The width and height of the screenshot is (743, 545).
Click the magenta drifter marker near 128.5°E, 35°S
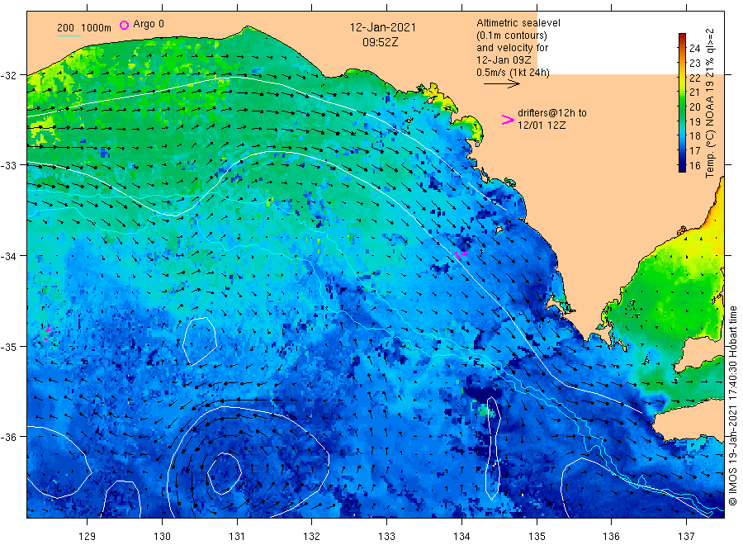[47, 332]
